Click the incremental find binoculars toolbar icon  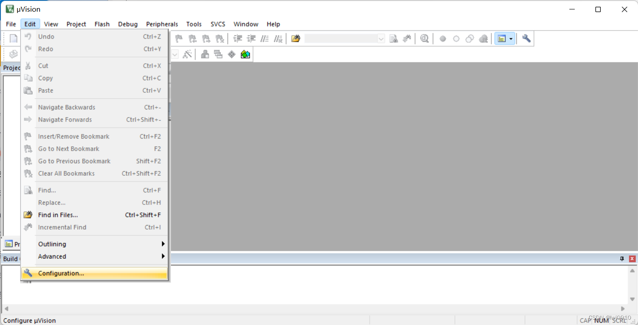[407, 39]
